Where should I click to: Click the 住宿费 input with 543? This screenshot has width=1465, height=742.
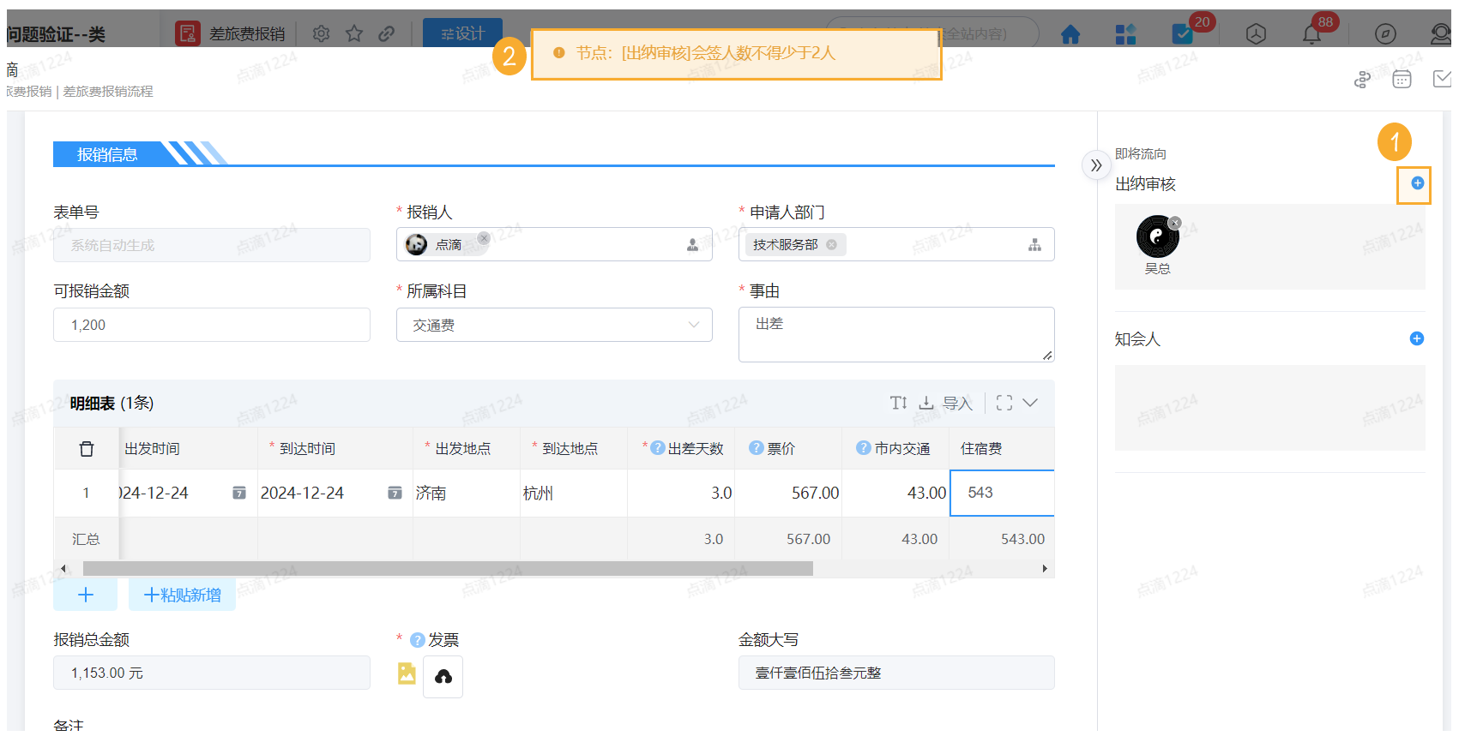(x=1002, y=493)
